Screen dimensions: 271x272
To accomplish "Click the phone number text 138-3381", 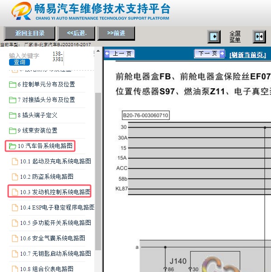I will click(58, 57).
